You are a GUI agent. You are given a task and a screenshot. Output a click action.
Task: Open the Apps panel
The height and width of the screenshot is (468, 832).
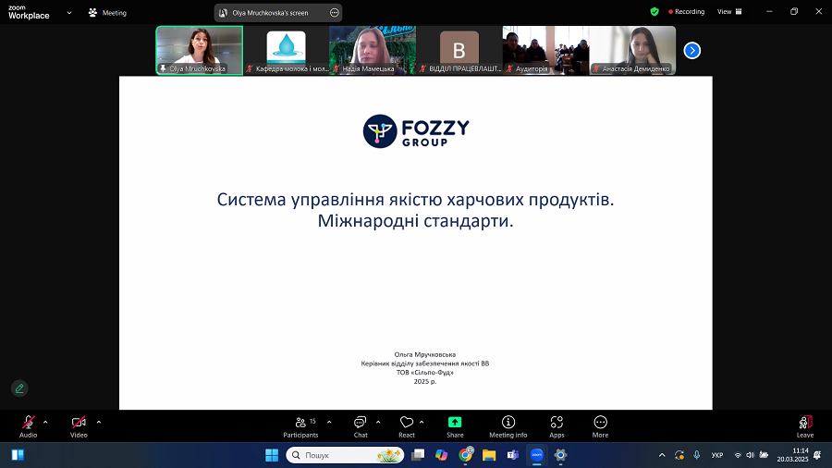(x=557, y=426)
